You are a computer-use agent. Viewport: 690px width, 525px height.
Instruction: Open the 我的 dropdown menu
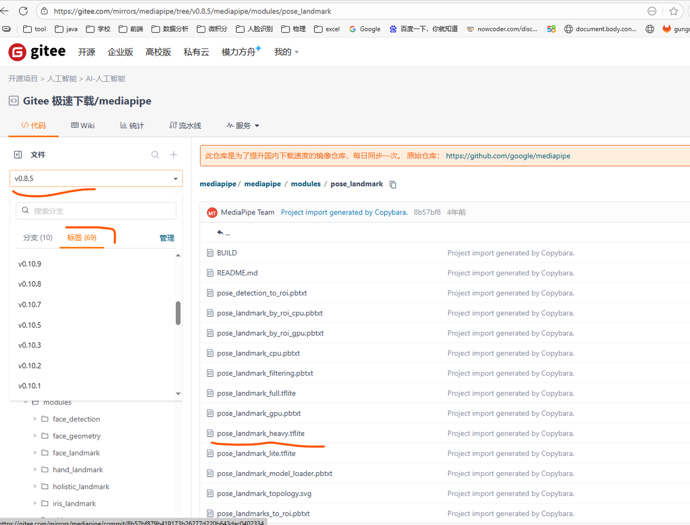tap(286, 52)
